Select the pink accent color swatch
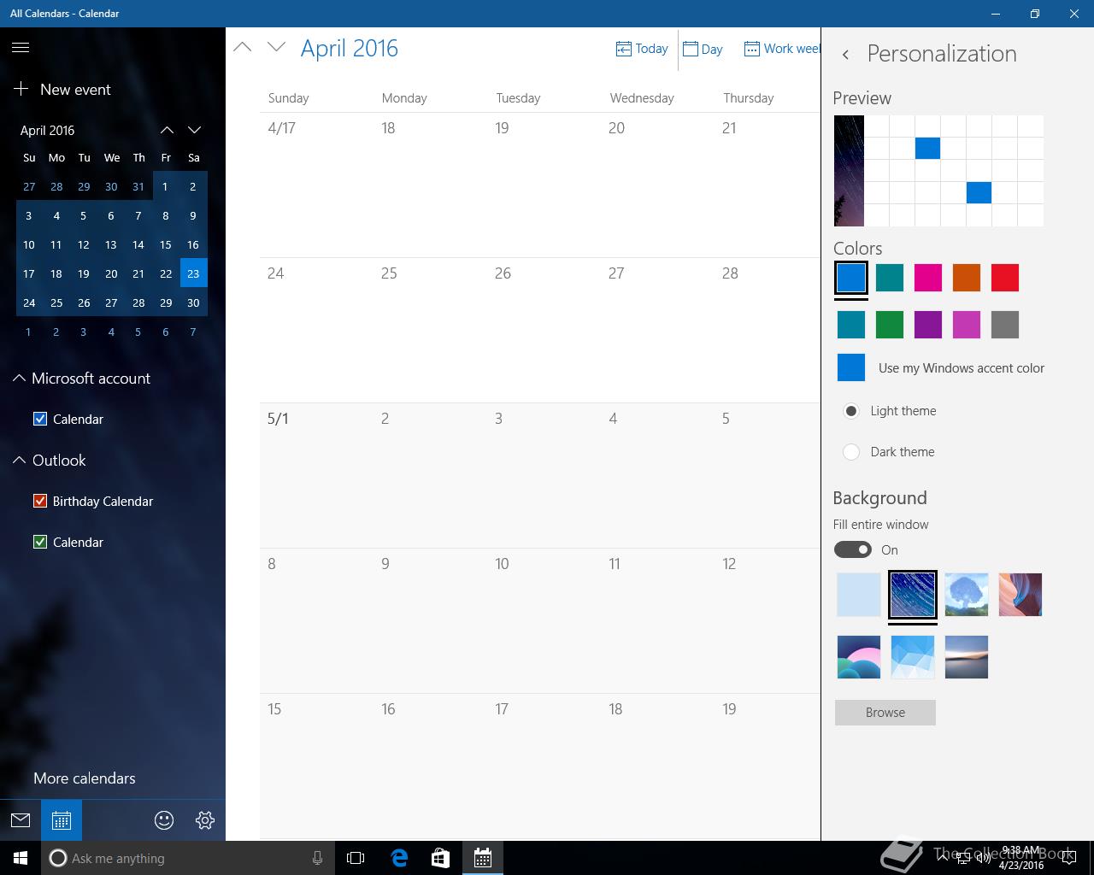Viewport: 1094px width, 875px height. (x=928, y=278)
